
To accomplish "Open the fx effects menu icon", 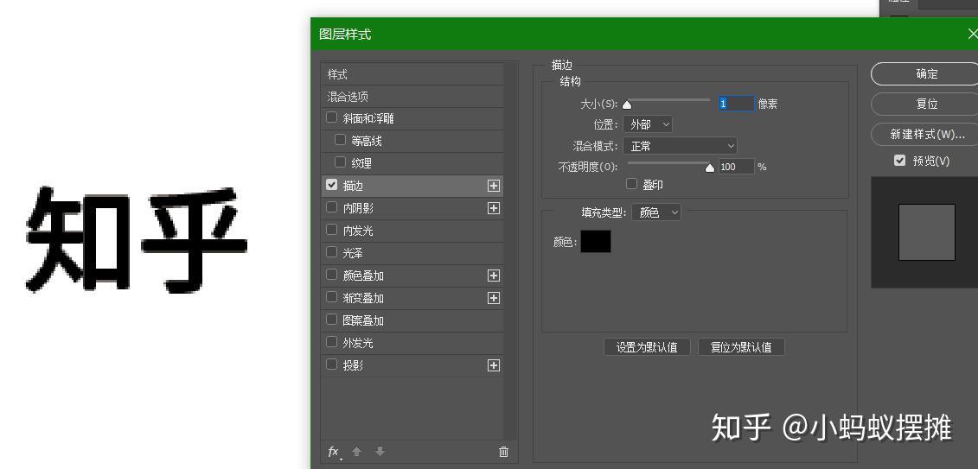I will (335, 452).
